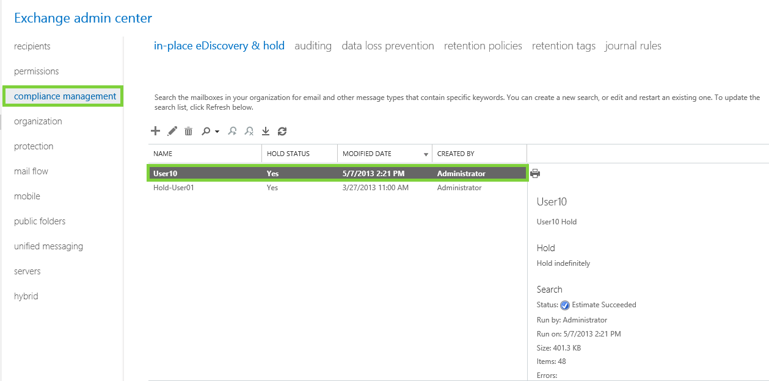Viewport: 769px width, 381px height.
Task: Print details with printer icon
Action: pyautogui.click(x=535, y=173)
